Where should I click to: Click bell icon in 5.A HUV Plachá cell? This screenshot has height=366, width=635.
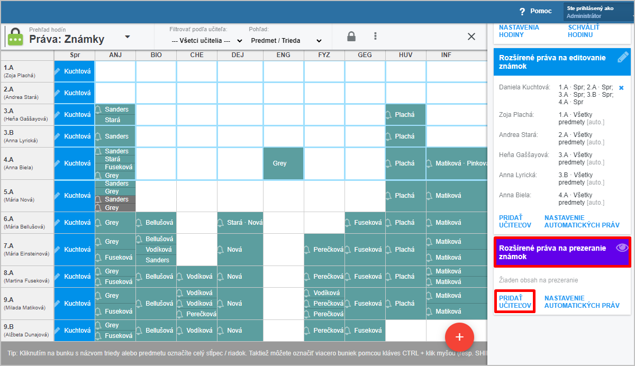[389, 196]
